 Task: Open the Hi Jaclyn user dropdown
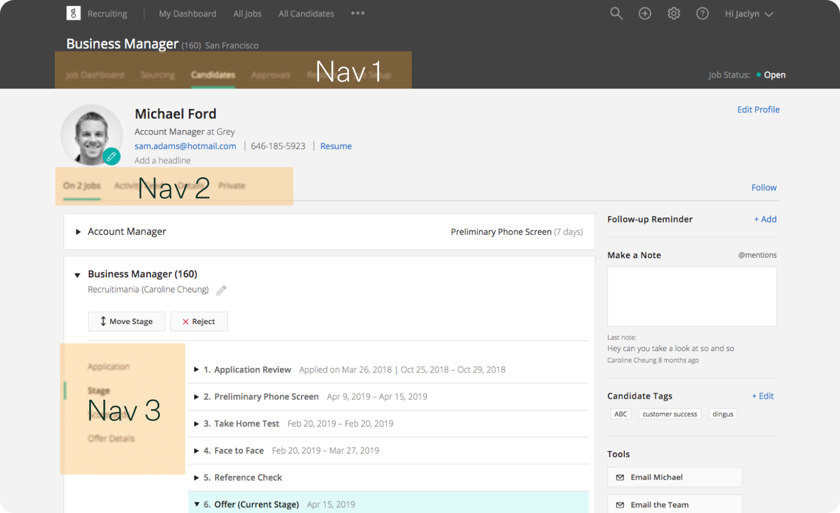(748, 14)
